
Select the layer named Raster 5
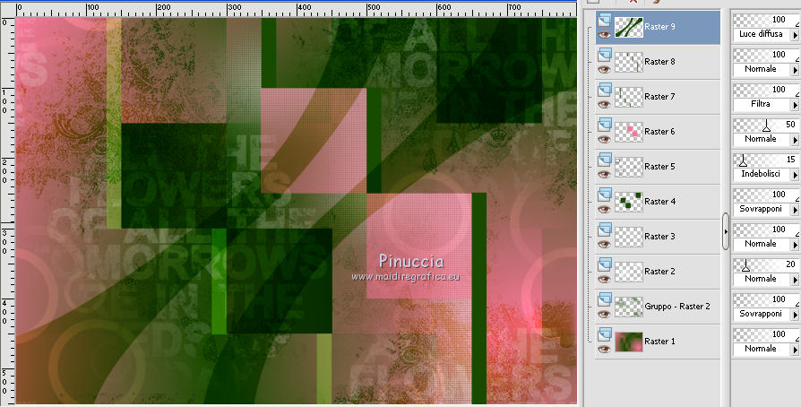click(x=659, y=166)
